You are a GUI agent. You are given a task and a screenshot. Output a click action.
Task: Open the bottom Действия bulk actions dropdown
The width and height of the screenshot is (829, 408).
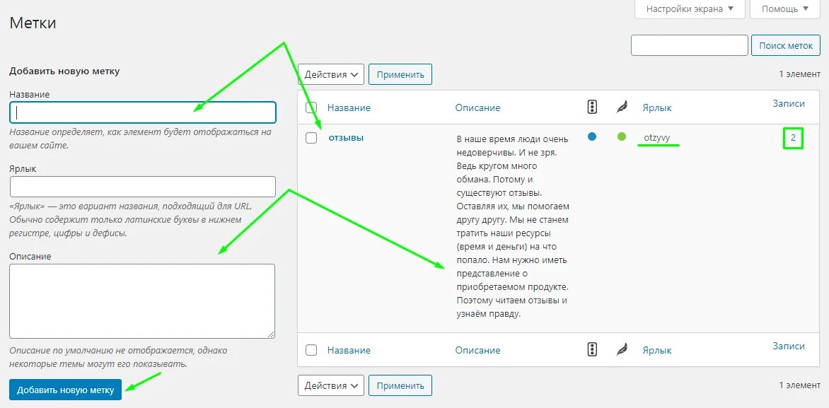tap(331, 385)
